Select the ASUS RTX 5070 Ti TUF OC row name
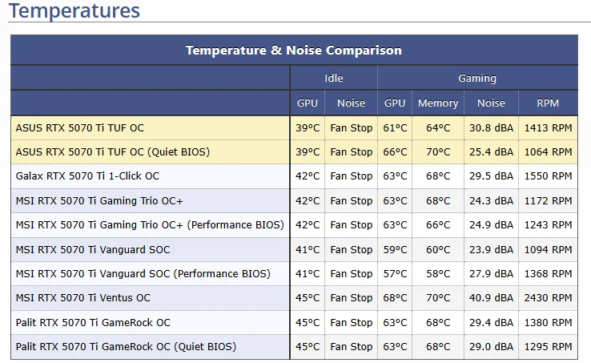 point(80,127)
